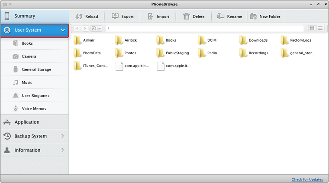Screen dimensions: 329x183
Task: Switch to icon grid view
Action: point(312,28)
